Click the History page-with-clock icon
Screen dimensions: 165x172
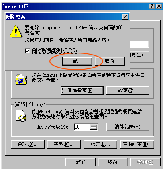(x=21, y=115)
